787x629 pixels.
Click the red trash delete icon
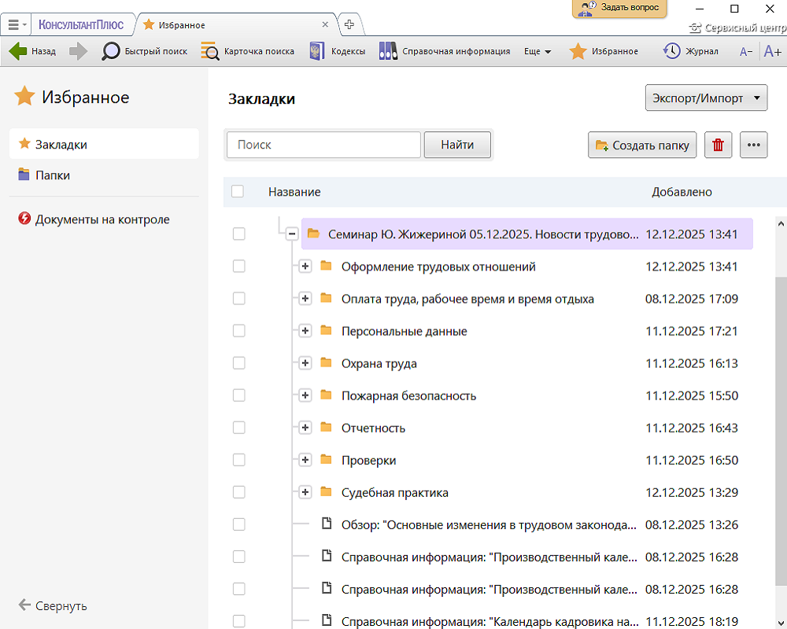(718, 145)
